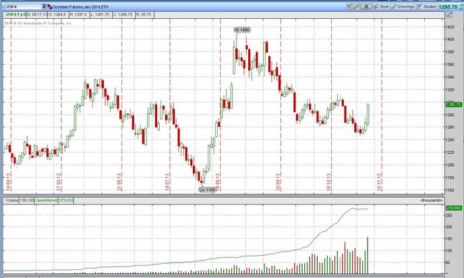Click the /ZSF4 symbol input field

coord(23,7)
